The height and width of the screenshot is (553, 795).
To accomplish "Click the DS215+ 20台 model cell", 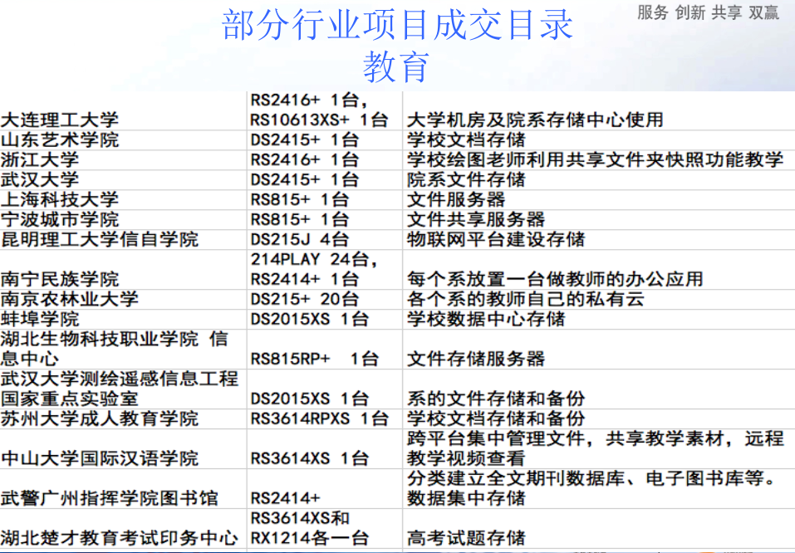I will click(x=304, y=299).
